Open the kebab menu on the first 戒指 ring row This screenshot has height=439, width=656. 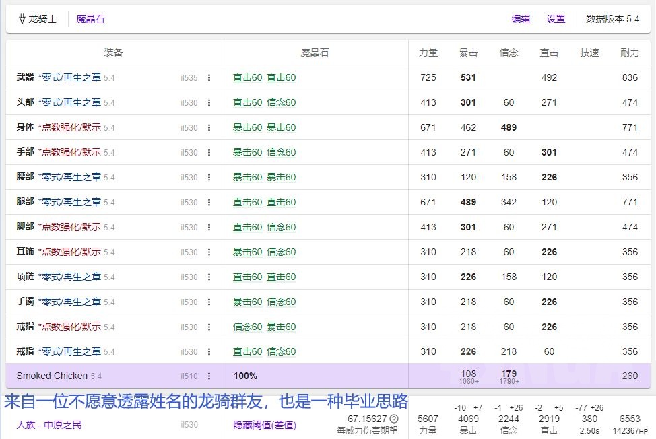[209, 327]
